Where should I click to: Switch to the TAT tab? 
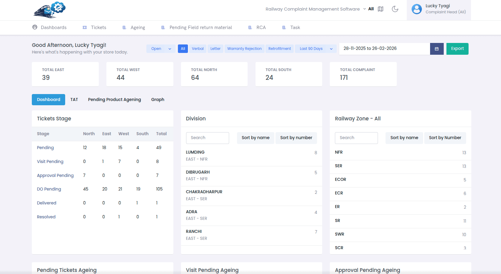74,99
